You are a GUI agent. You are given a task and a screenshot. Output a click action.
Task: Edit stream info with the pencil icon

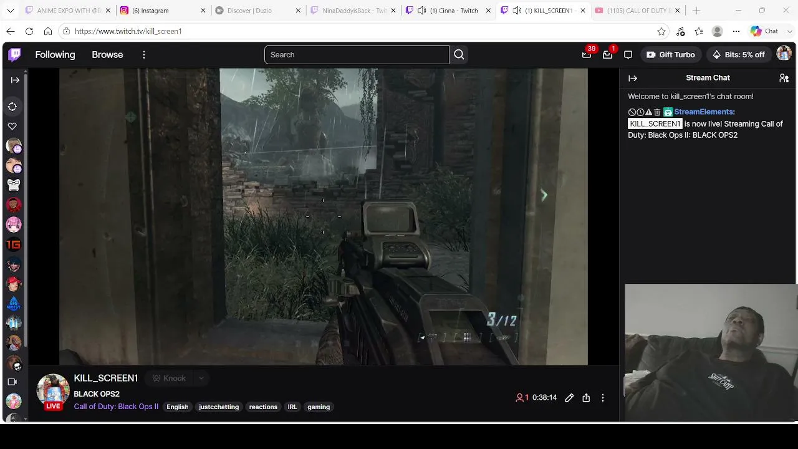(569, 398)
